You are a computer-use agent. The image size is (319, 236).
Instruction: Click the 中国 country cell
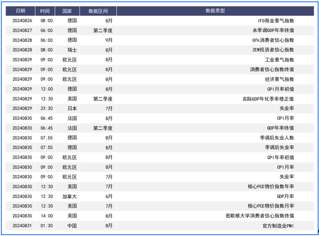(x=72, y=226)
